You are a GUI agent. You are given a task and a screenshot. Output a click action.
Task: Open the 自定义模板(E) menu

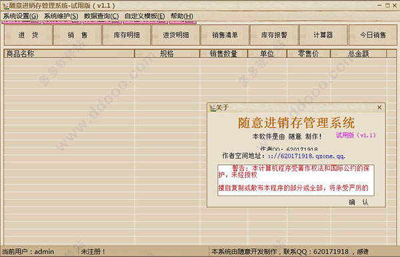point(145,16)
